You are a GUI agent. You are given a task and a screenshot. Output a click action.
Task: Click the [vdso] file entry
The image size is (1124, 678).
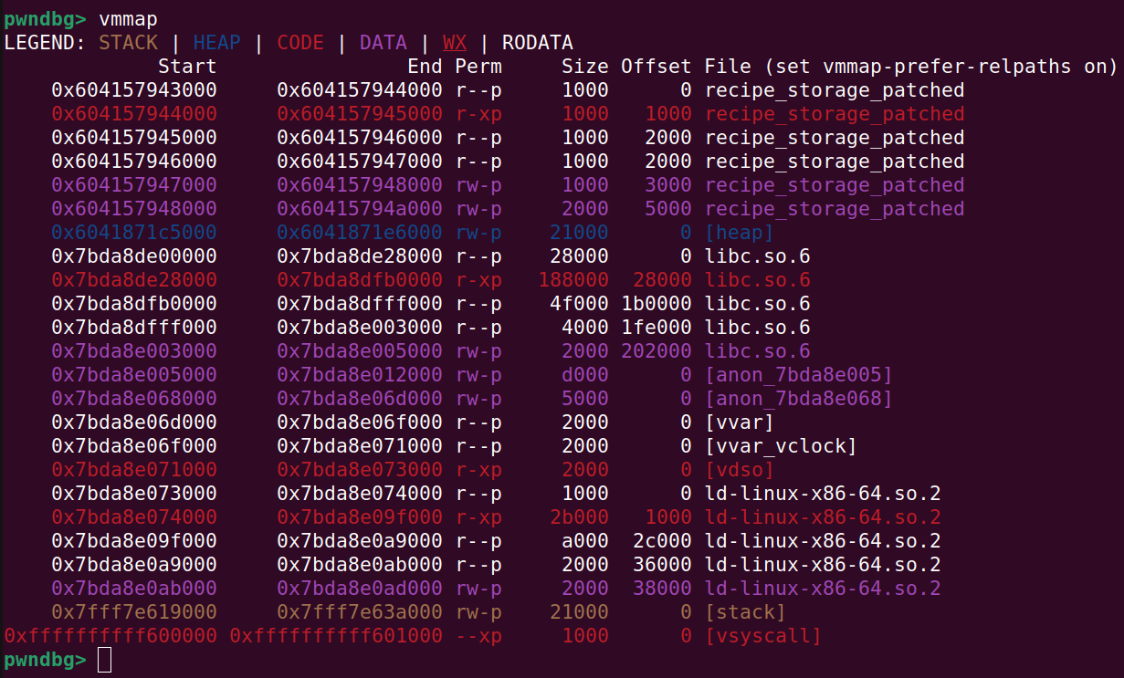(739, 469)
